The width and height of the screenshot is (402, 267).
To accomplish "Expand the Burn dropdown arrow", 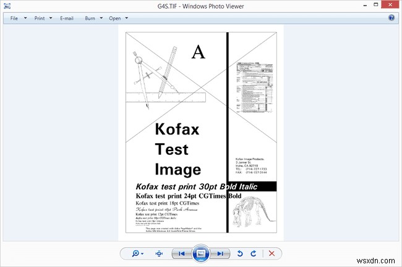I will pos(101,18).
